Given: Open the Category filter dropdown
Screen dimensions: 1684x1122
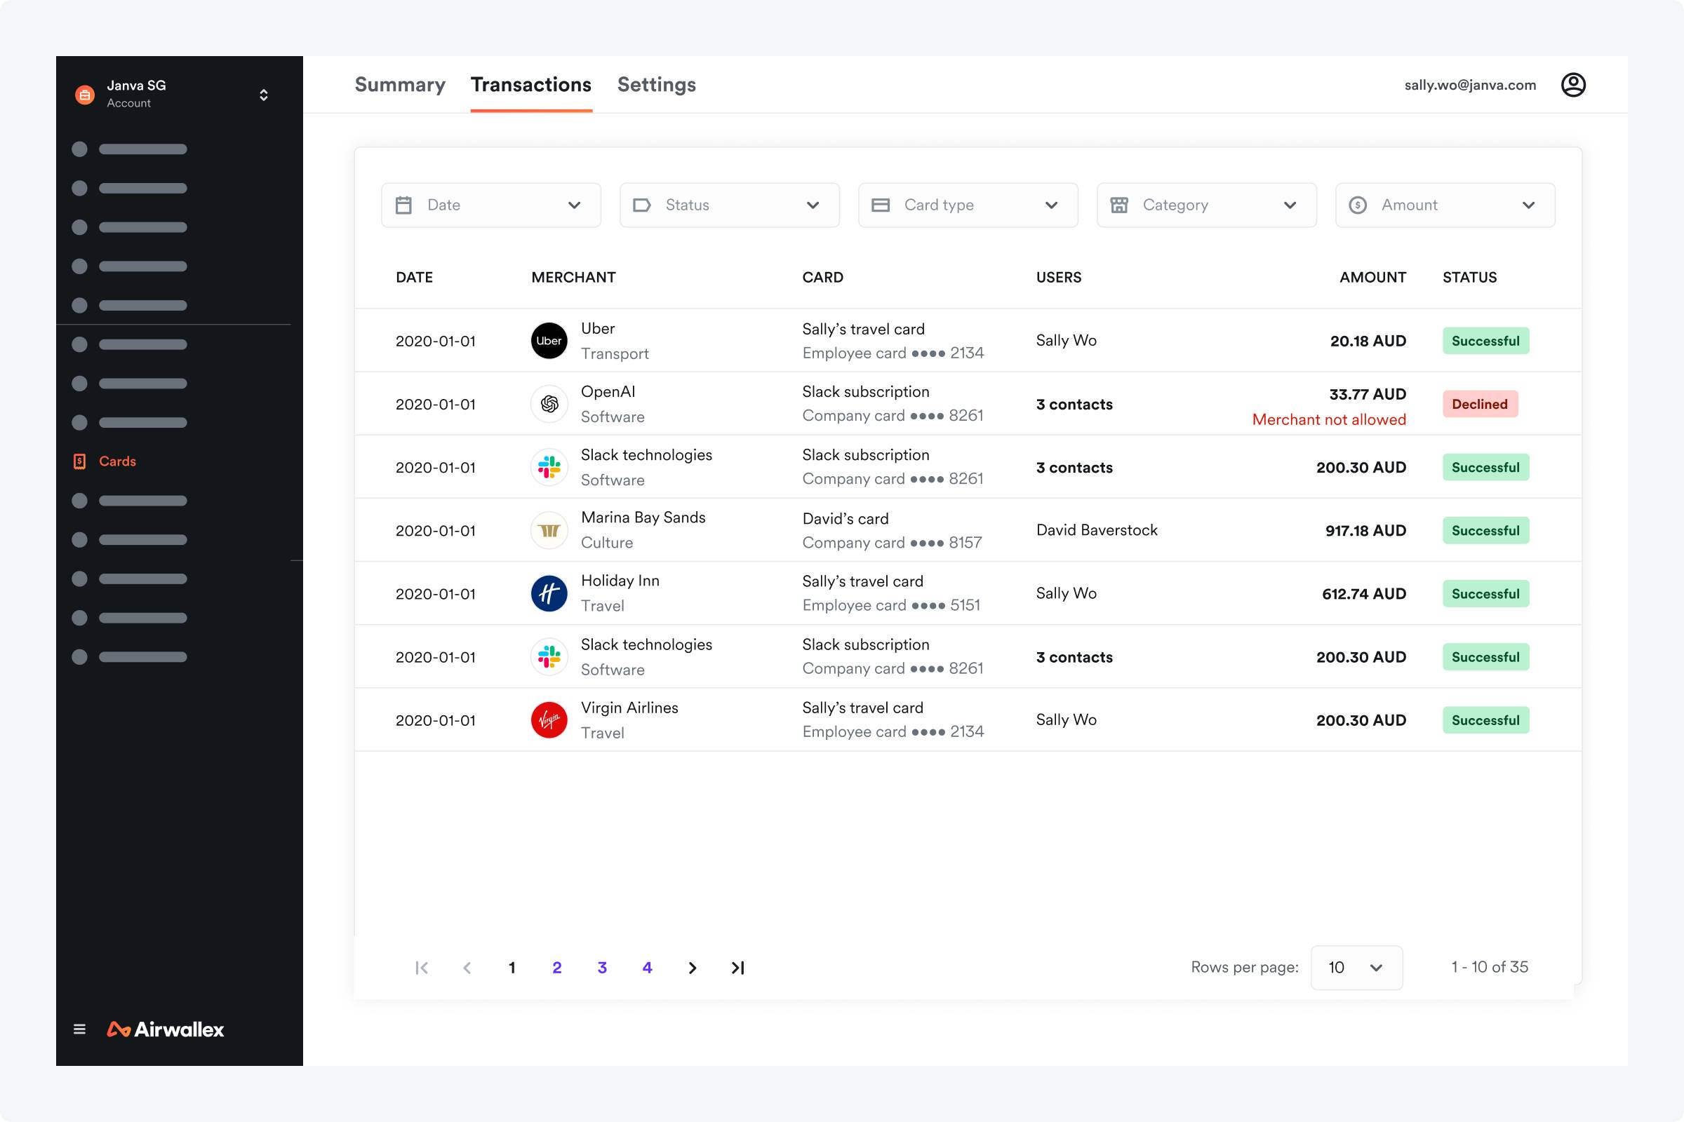Looking at the screenshot, I should (x=1205, y=205).
